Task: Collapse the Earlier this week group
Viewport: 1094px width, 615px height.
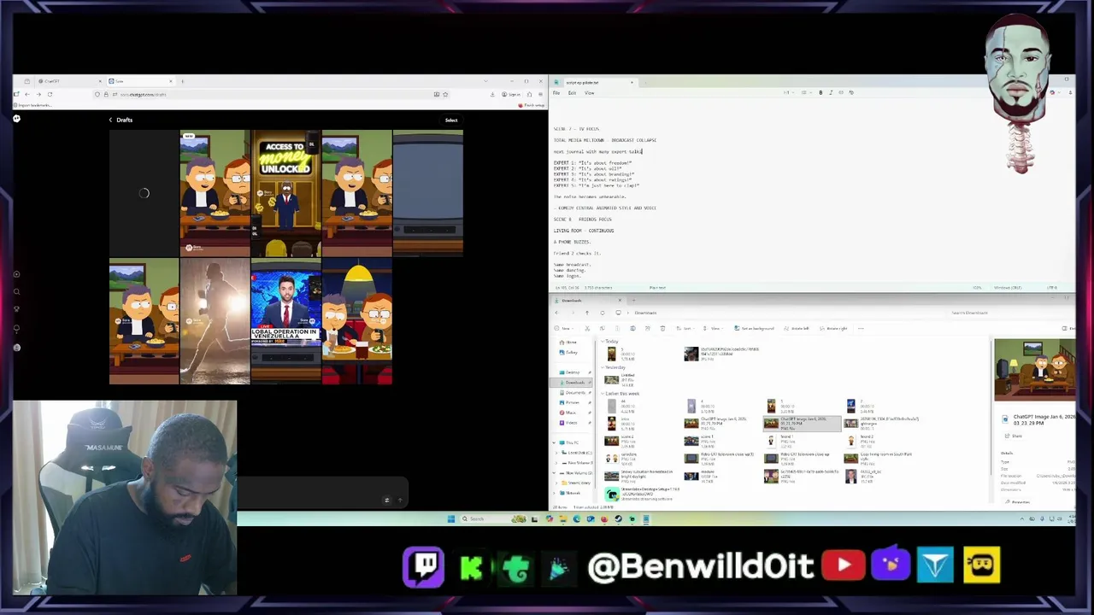Action: click(603, 394)
